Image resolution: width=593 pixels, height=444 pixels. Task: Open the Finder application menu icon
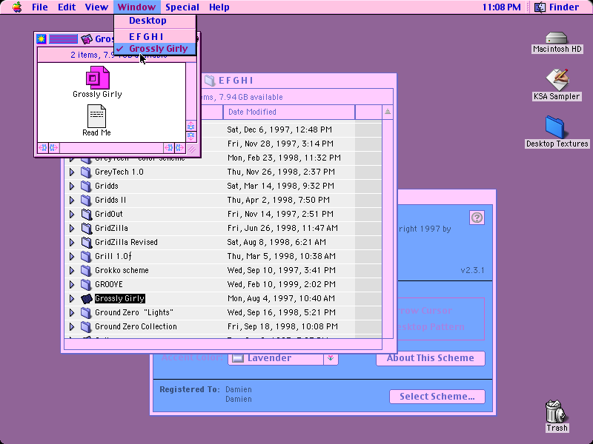point(540,7)
